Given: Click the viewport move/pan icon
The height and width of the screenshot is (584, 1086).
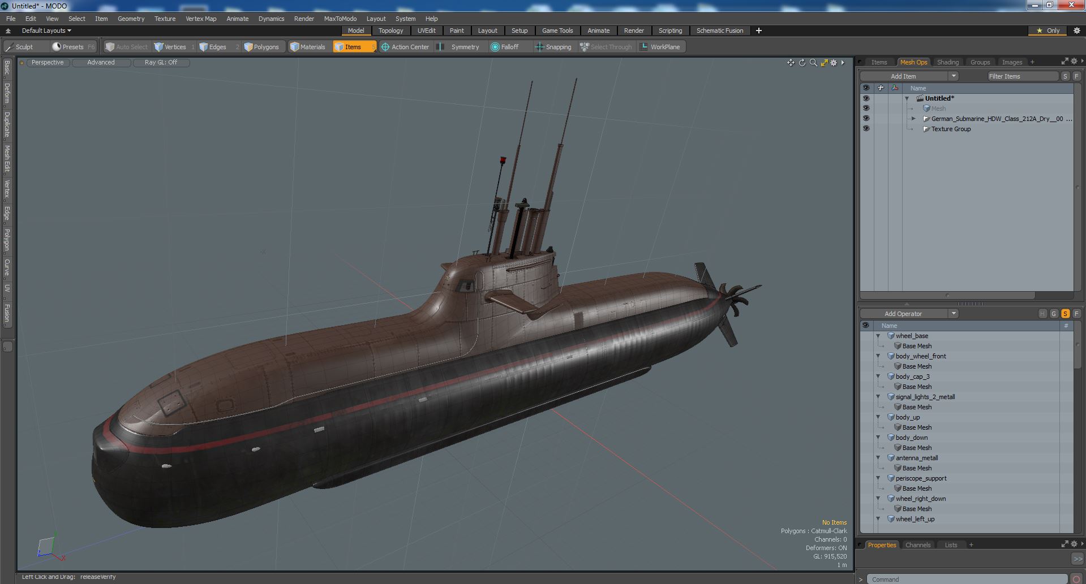Looking at the screenshot, I should pos(791,63).
